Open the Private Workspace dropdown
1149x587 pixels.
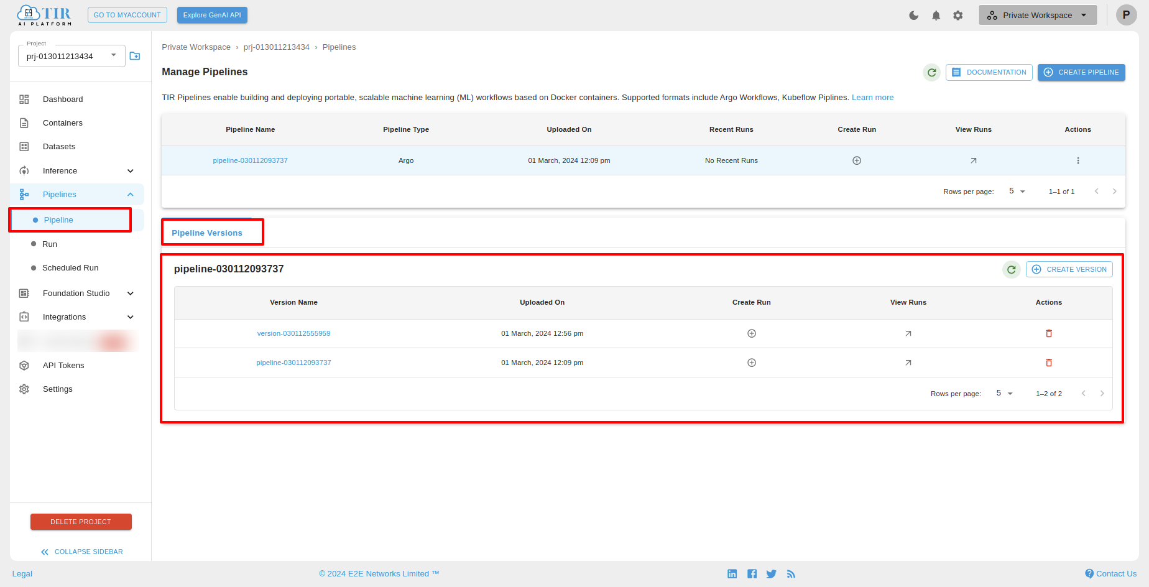1038,15
